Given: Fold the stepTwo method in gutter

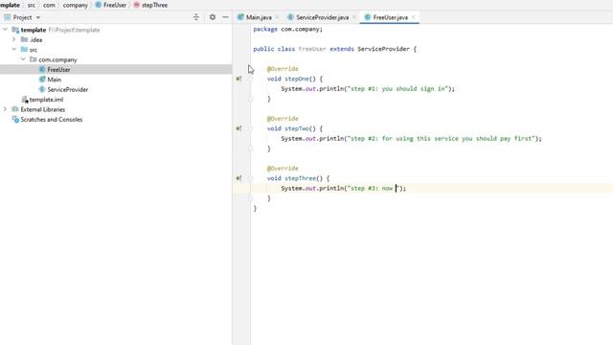Looking at the screenshot, I should [250, 128].
